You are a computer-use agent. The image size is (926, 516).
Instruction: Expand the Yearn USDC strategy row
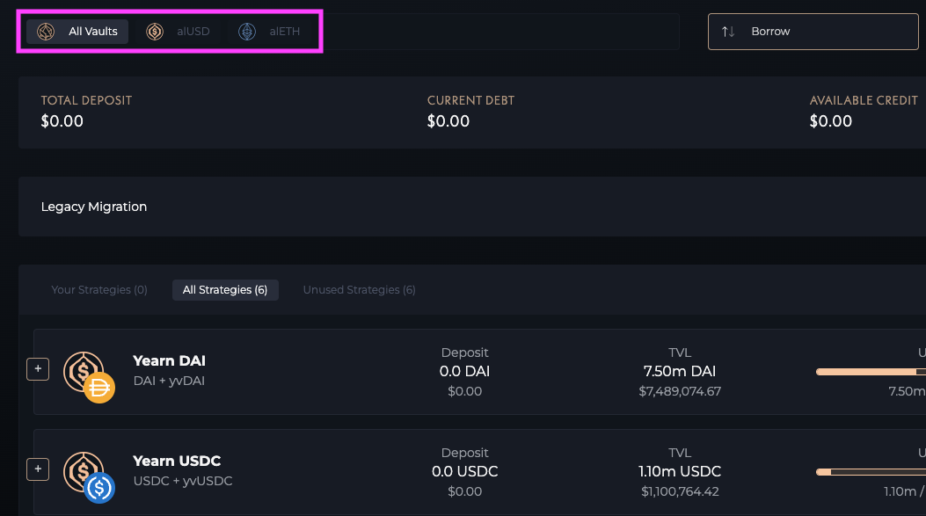click(x=37, y=469)
